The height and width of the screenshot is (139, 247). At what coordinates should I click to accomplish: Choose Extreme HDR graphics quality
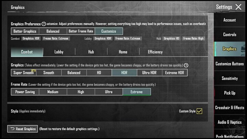pyautogui.click(x=175, y=73)
